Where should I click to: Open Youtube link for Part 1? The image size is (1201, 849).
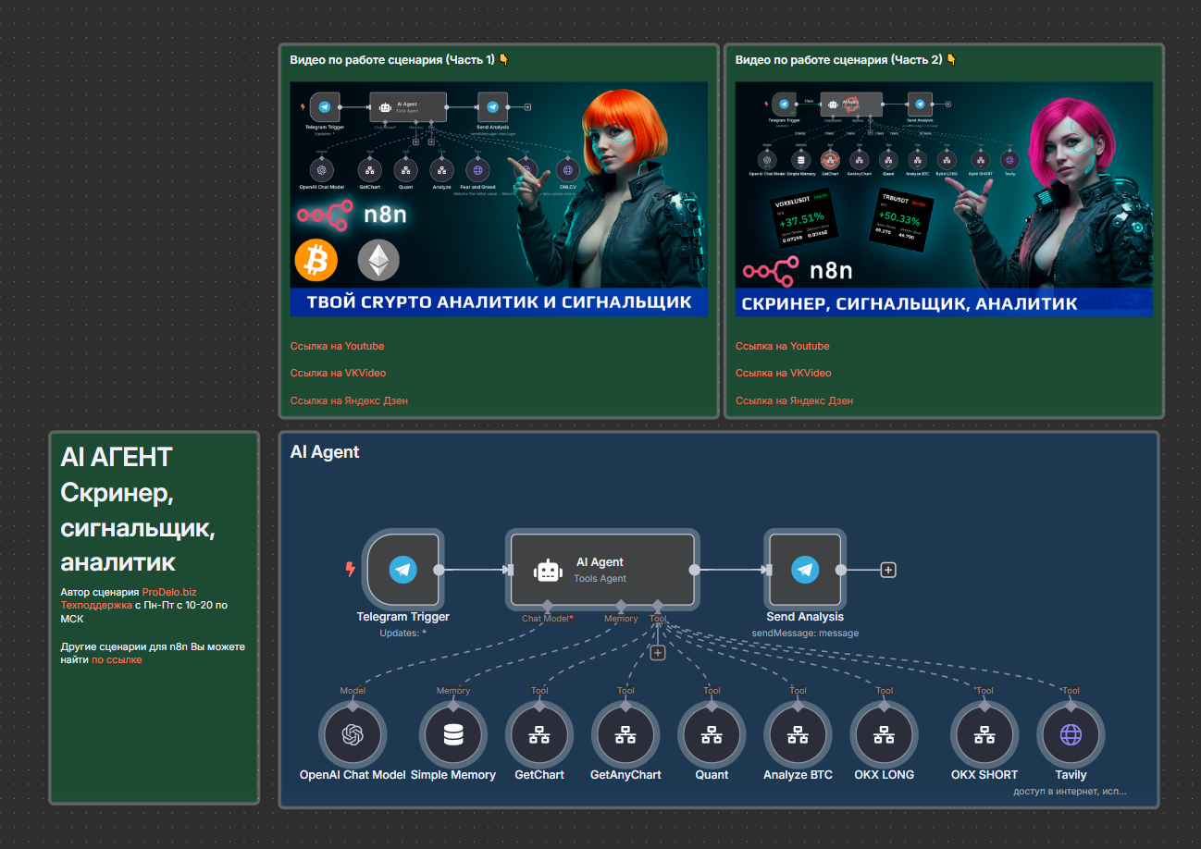click(x=337, y=346)
